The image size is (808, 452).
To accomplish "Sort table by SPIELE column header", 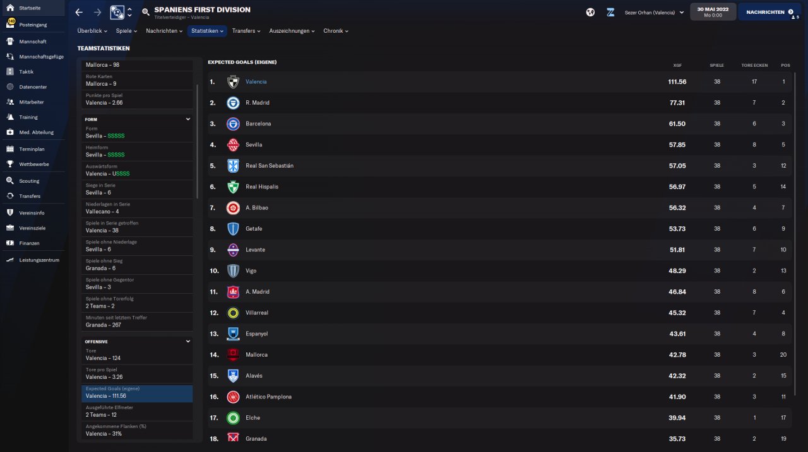I will tap(716, 66).
